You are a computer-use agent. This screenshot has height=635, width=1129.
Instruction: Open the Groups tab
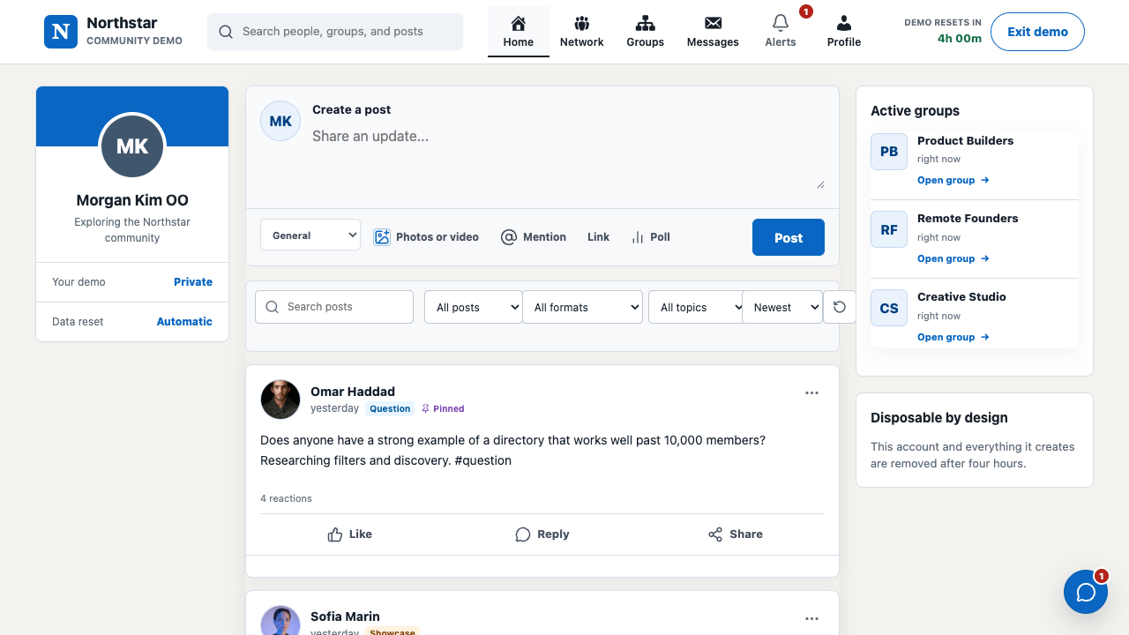(x=646, y=32)
